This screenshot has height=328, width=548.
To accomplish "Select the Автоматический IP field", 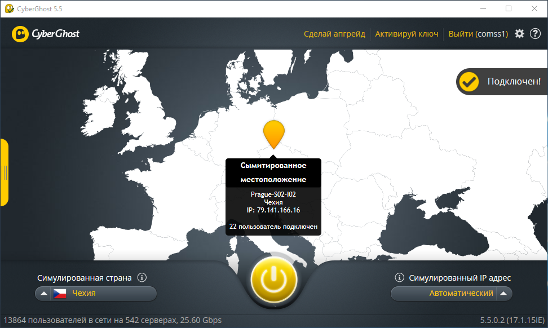I will 452,294.
